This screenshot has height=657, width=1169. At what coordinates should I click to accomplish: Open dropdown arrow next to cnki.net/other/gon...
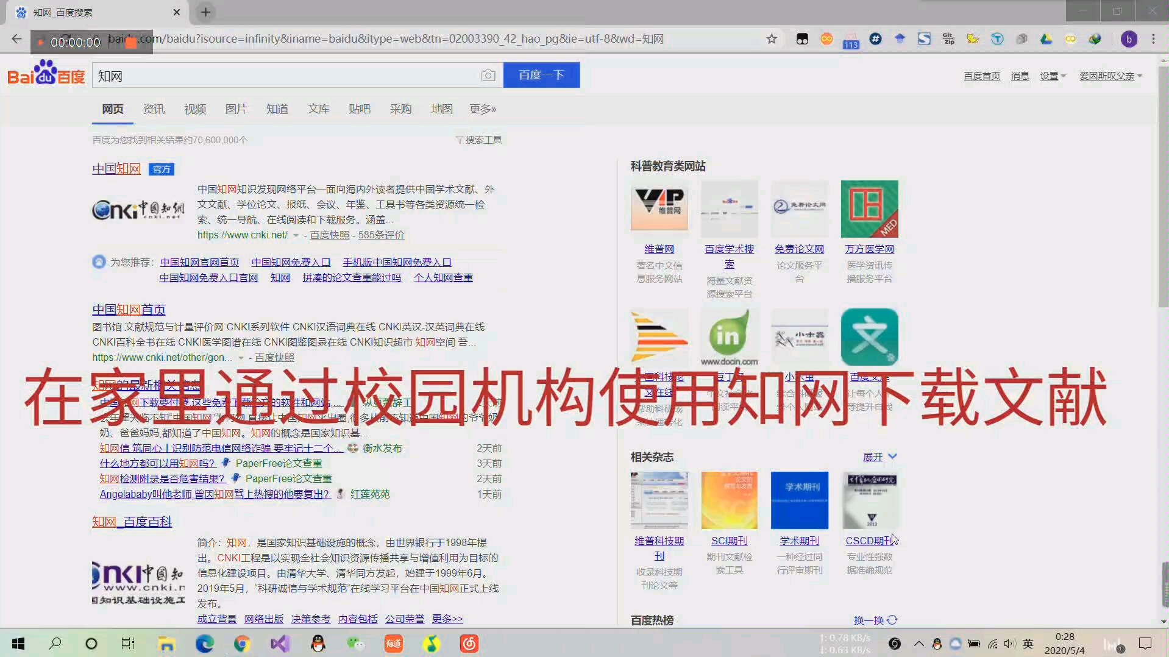pyautogui.click(x=241, y=358)
